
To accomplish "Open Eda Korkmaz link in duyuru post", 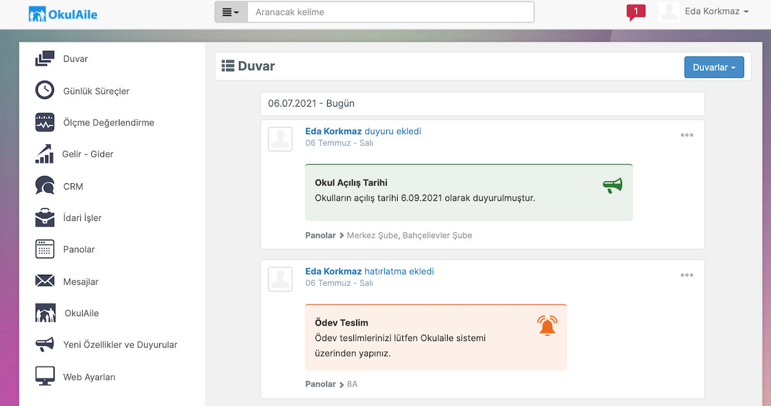I will pyautogui.click(x=333, y=131).
